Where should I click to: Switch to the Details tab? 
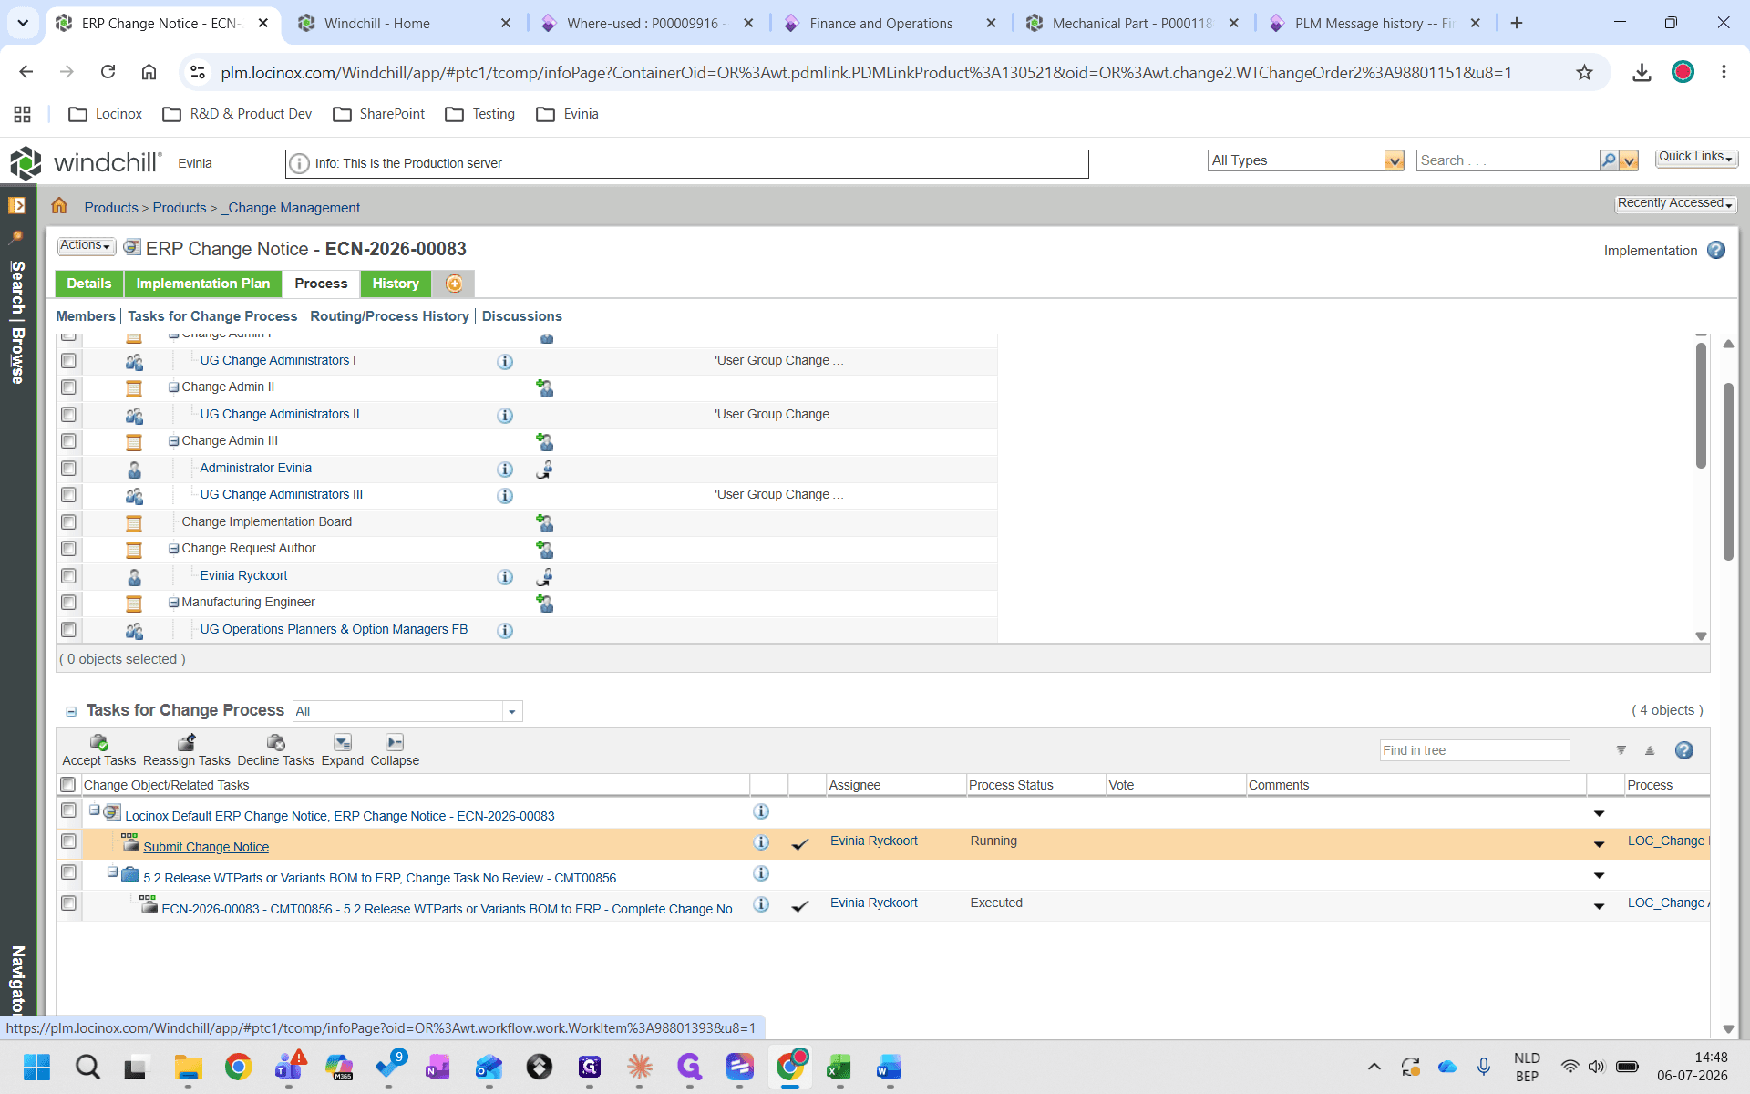(89, 284)
